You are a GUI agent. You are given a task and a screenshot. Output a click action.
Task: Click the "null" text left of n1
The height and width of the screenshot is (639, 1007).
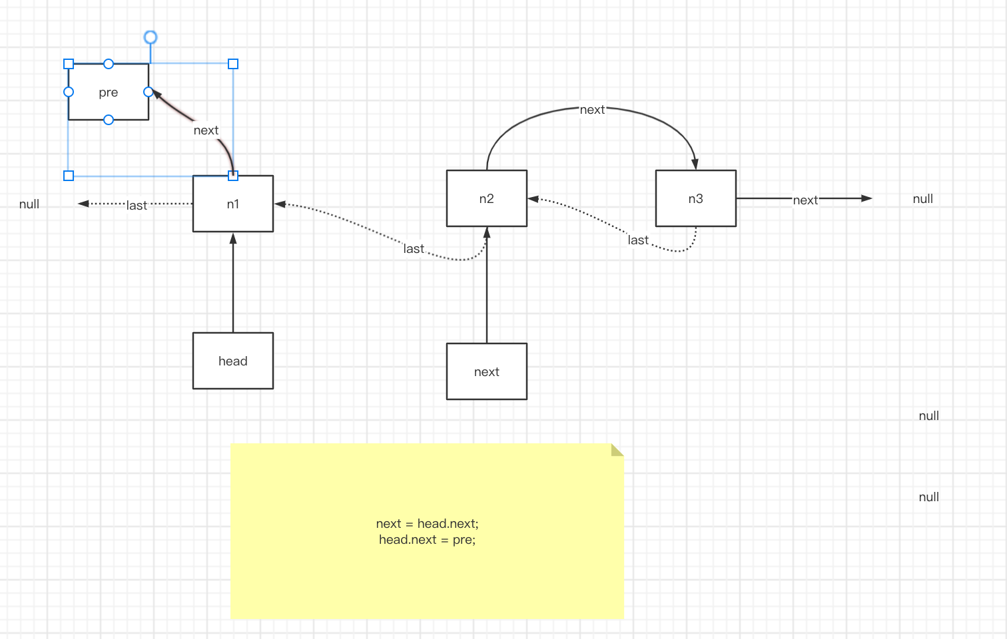[29, 204]
